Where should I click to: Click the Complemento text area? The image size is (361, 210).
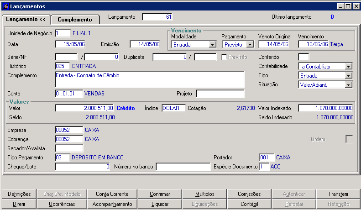[x=150, y=79]
